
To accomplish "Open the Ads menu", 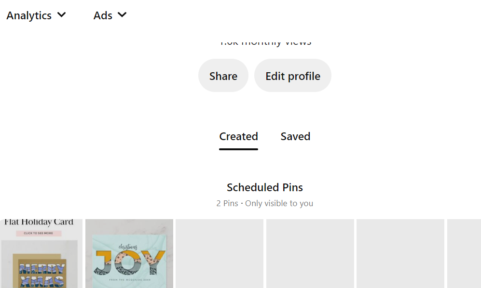I will coord(110,15).
